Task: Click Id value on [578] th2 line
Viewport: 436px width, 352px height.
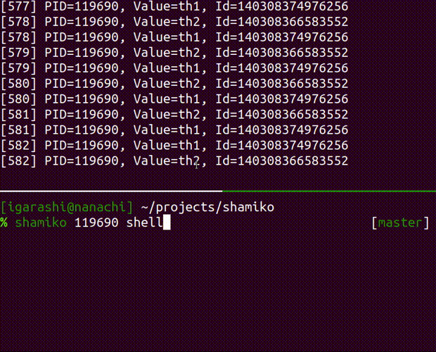Action: (x=282, y=22)
